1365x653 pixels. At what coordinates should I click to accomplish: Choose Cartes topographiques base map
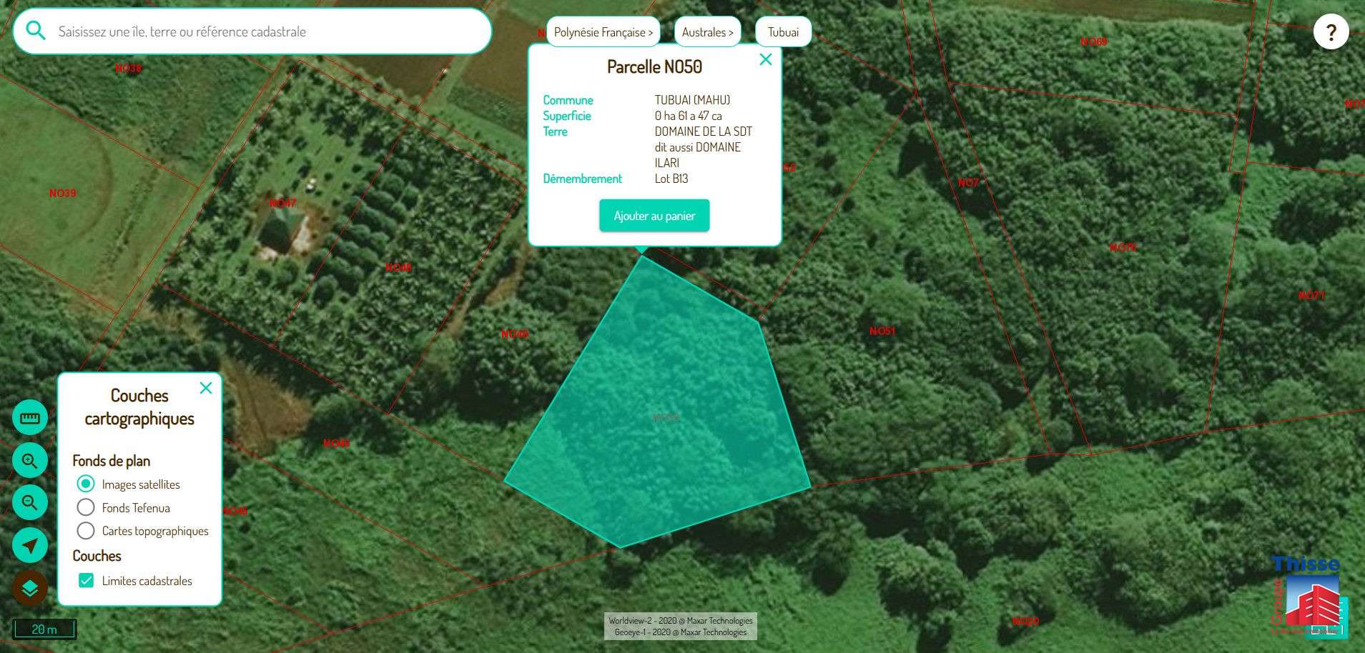click(x=86, y=531)
